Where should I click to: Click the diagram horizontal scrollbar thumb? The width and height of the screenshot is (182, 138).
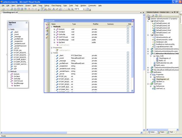(x=35, y=132)
